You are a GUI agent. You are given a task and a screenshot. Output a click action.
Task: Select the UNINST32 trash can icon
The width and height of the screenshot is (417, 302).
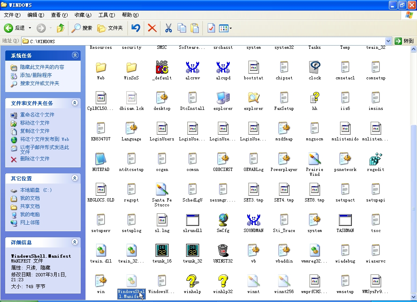click(x=223, y=251)
